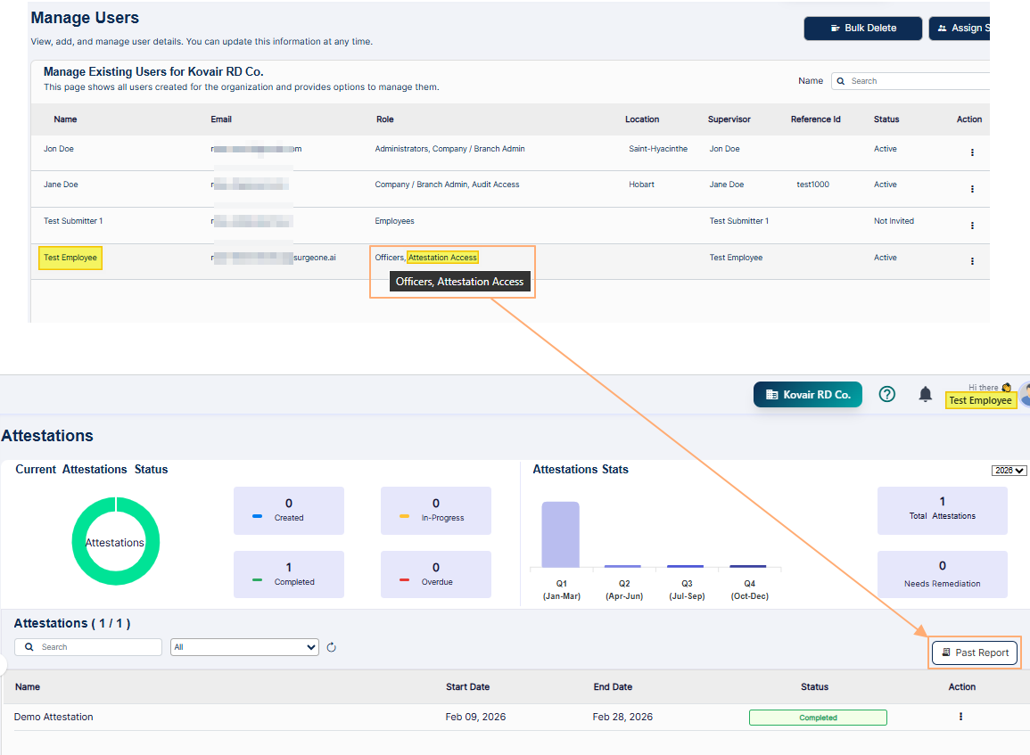
Task: Refresh the Attestations list
Action: point(331,646)
